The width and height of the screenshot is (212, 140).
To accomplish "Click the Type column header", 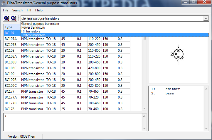I will click(x=12, y=27).
